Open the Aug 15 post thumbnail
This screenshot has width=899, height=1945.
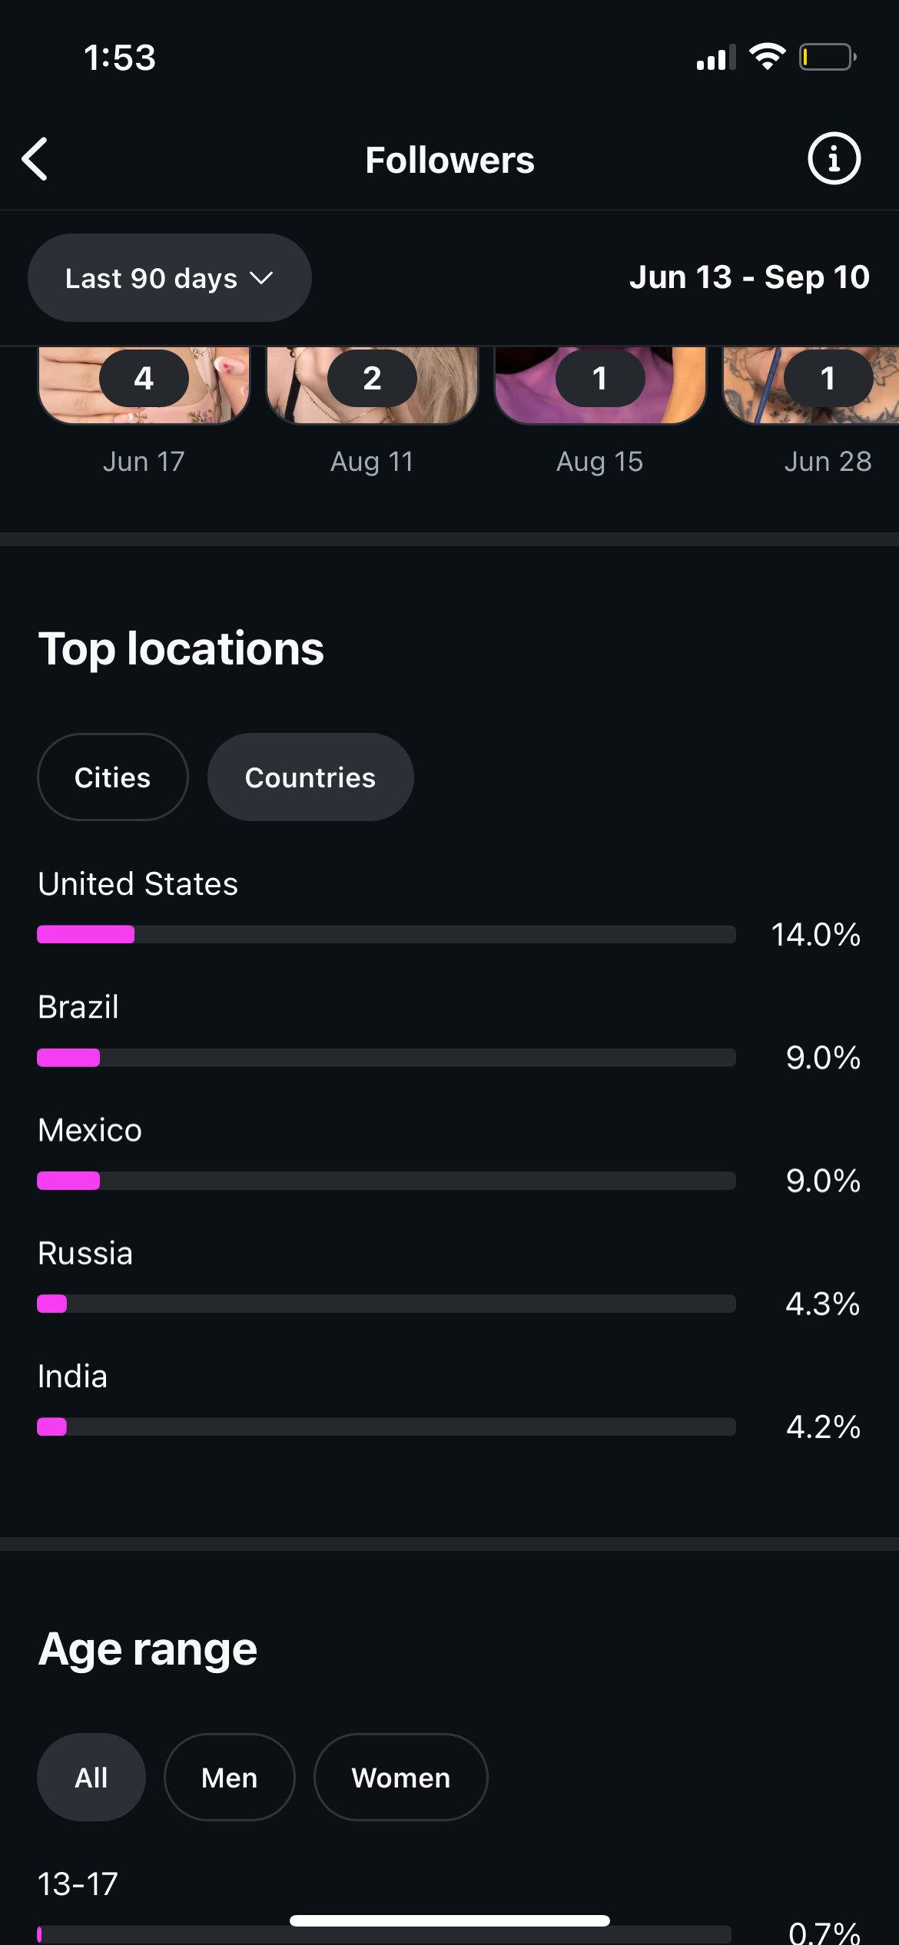coord(600,384)
